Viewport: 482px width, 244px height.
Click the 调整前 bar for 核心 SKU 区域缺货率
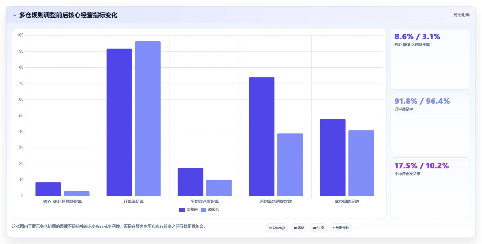48,189
